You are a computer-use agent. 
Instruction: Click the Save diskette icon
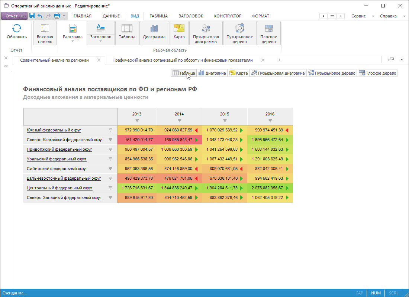[x=32, y=16]
